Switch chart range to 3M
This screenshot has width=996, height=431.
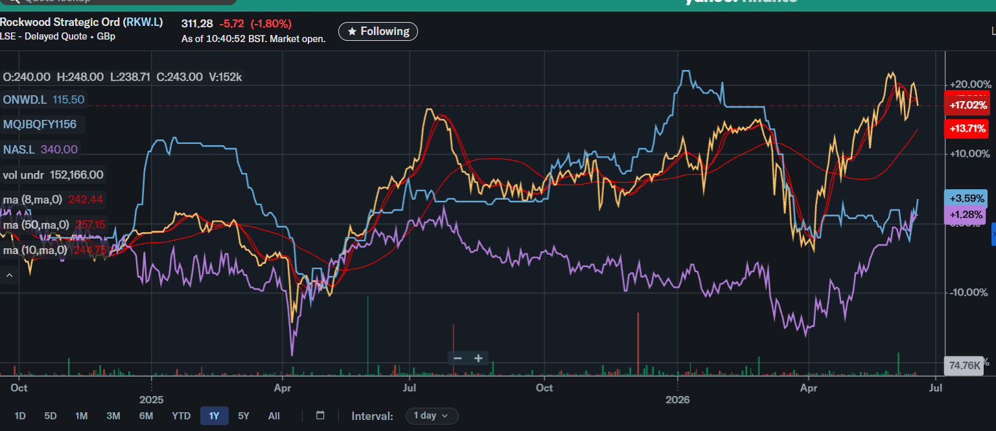(113, 415)
